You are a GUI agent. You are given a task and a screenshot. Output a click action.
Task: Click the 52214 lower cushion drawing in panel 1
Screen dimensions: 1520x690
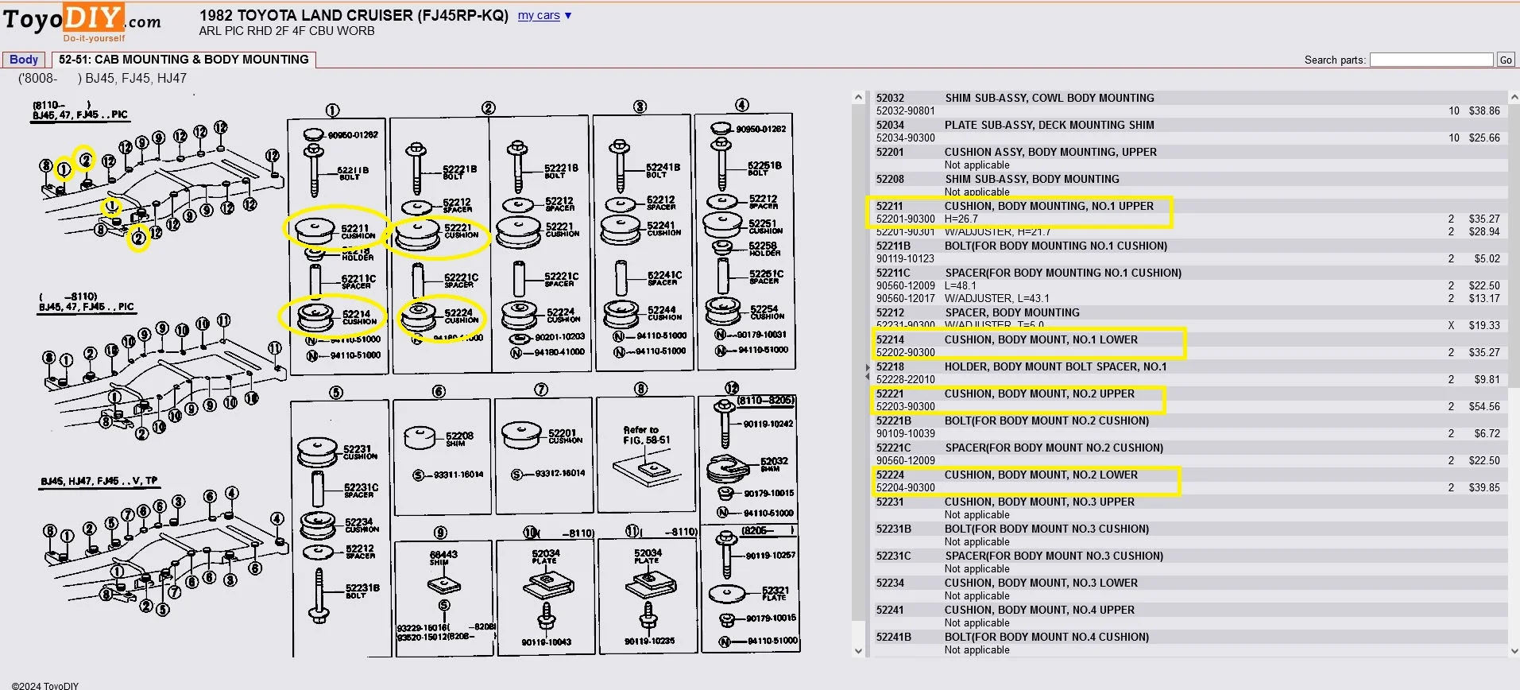(x=315, y=317)
